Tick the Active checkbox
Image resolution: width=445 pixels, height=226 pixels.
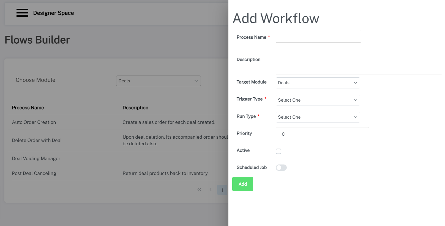279,151
